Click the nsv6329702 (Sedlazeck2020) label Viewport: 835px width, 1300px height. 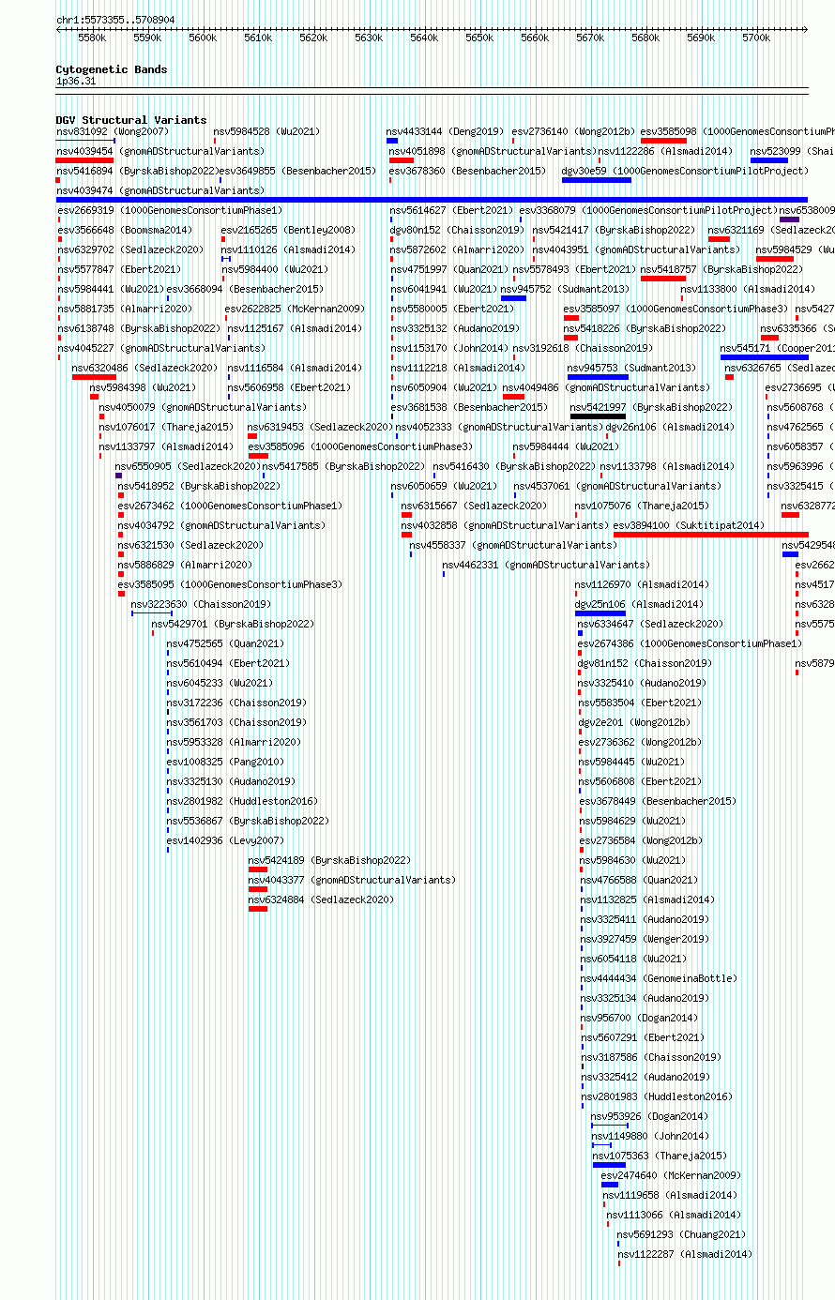130,250
